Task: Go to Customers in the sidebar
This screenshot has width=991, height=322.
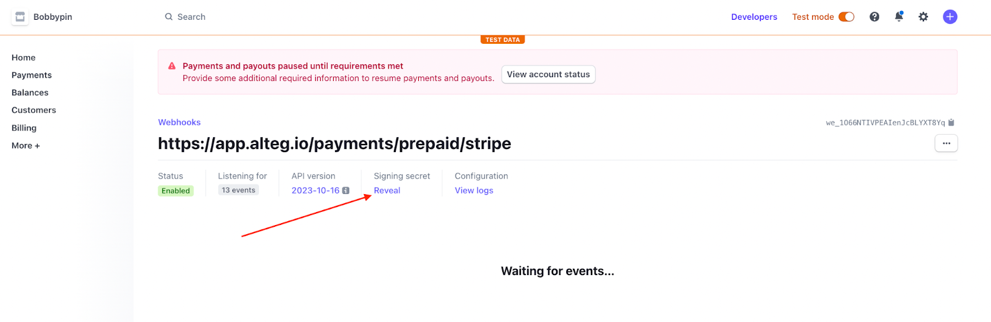Action: [x=34, y=111]
